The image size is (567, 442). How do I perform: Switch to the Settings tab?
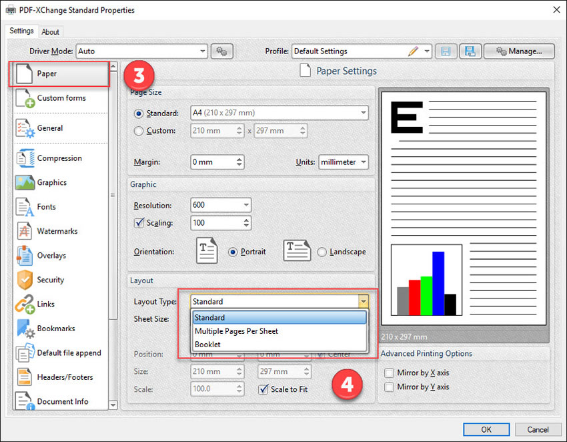(21, 31)
